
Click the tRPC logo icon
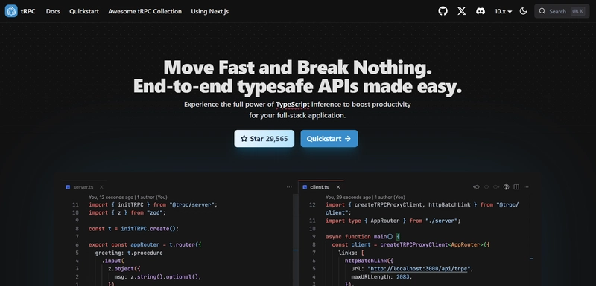(11, 11)
